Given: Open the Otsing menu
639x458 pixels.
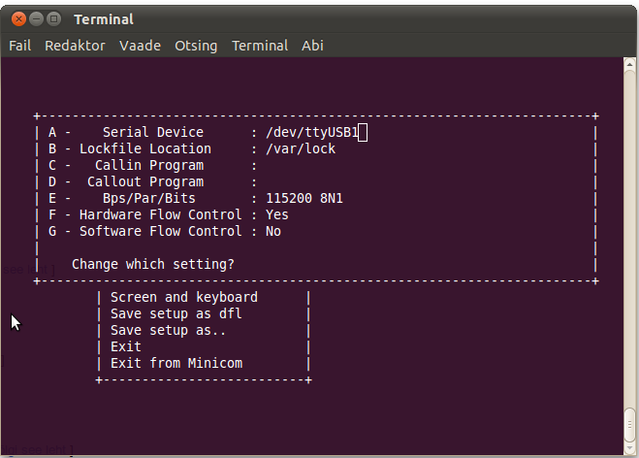Looking at the screenshot, I should tap(196, 46).
